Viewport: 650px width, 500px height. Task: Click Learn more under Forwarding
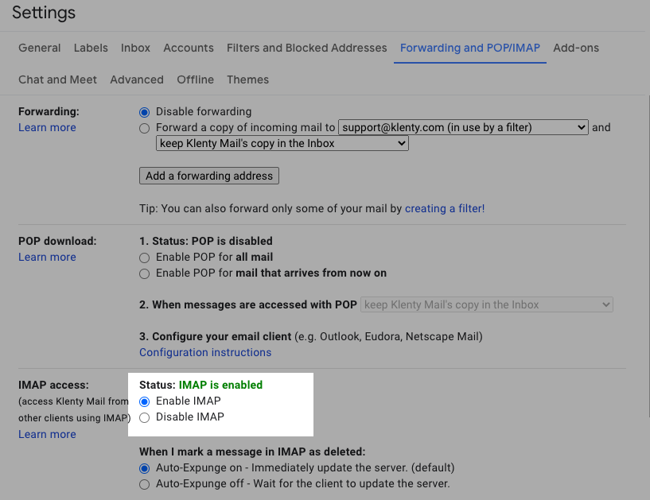pos(47,128)
